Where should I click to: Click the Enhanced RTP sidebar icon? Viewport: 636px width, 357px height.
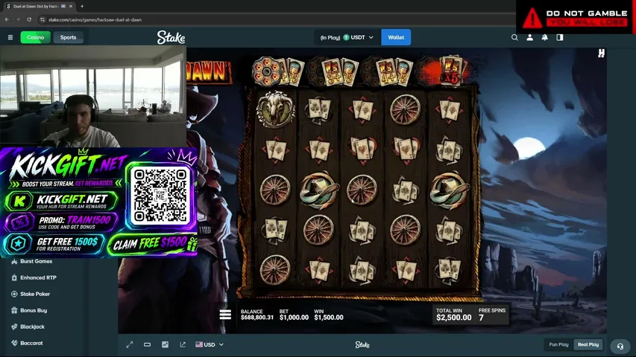point(14,277)
